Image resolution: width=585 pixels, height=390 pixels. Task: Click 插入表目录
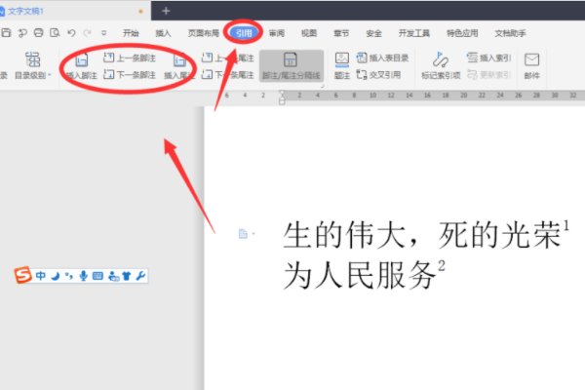383,58
